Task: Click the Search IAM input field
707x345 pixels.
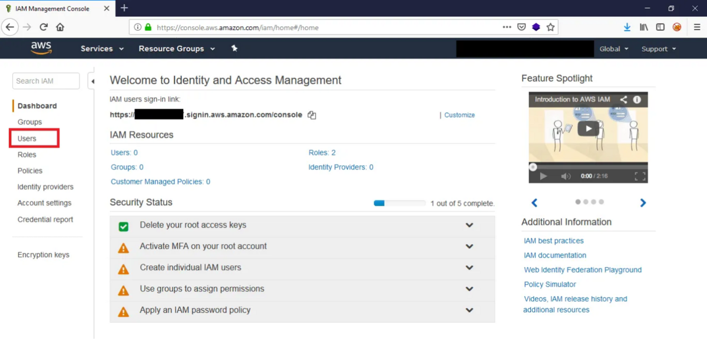Action: 46,81
